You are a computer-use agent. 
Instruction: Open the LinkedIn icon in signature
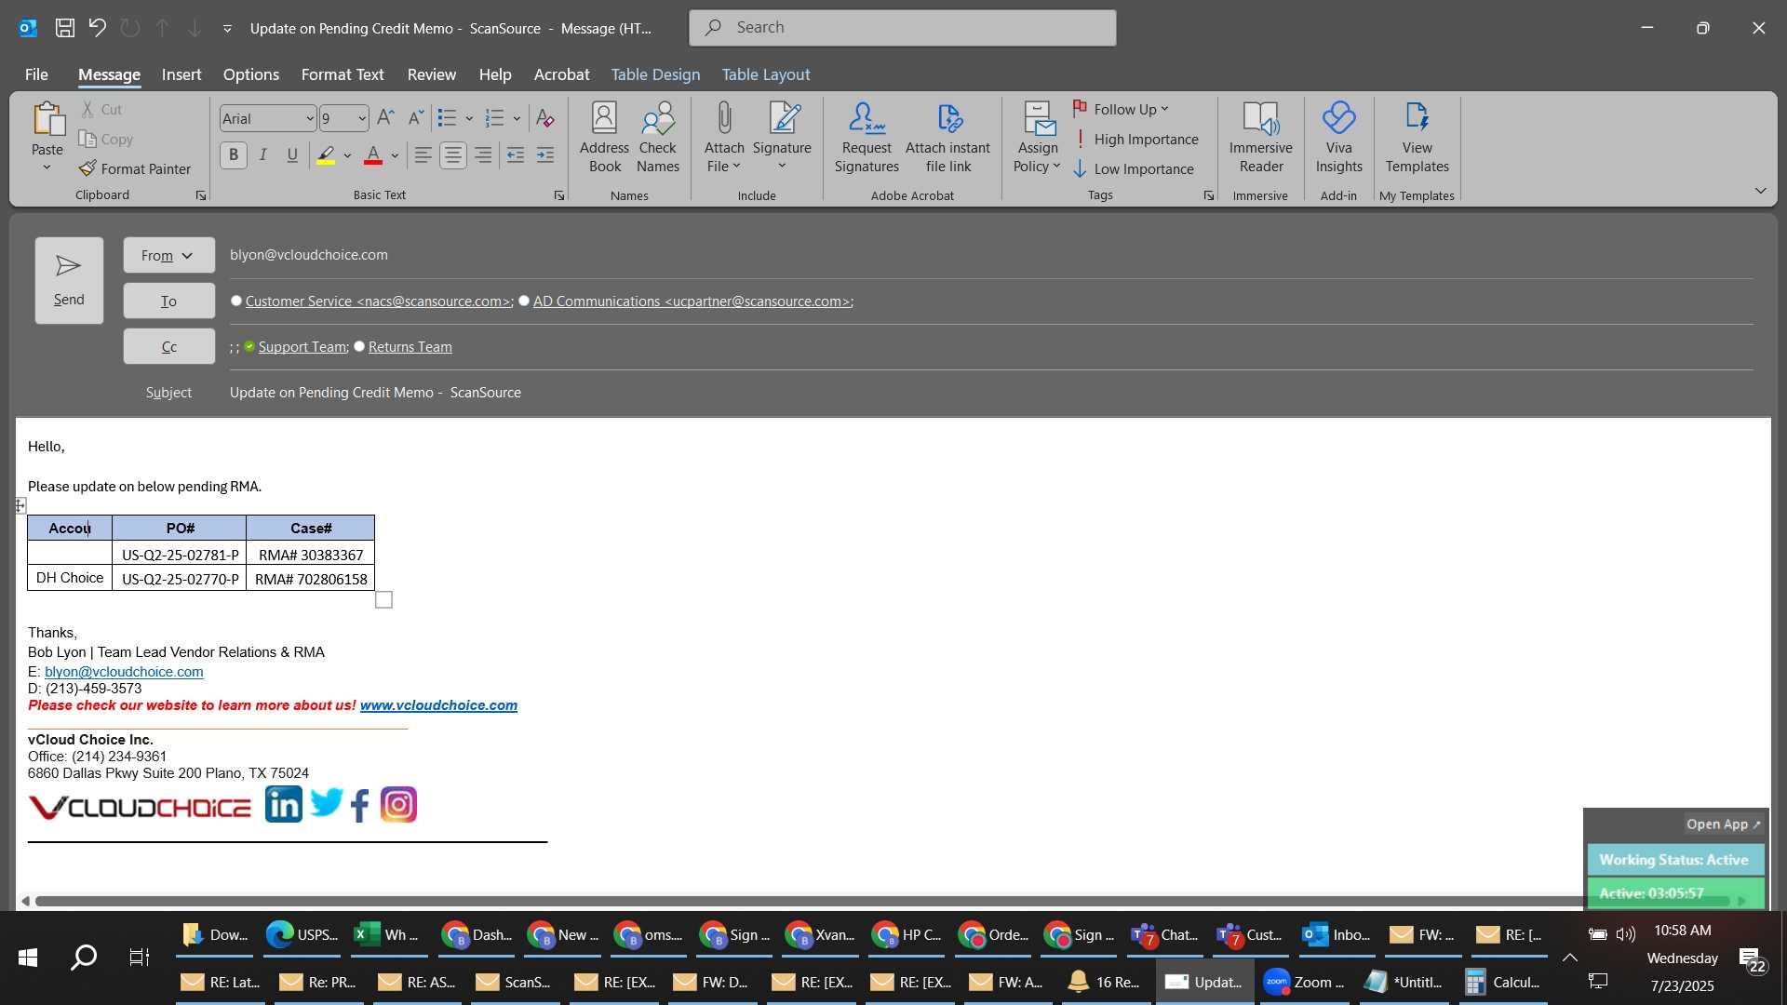tap(284, 804)
